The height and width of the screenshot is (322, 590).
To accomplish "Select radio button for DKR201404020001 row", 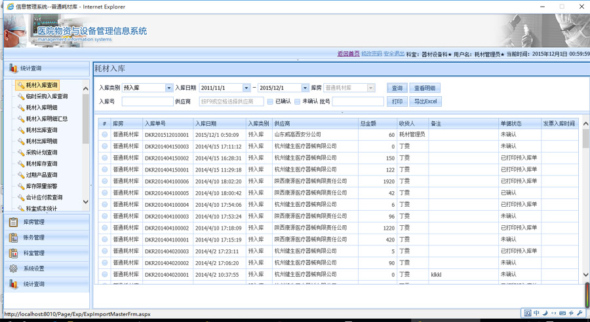I will pos(105,274).
